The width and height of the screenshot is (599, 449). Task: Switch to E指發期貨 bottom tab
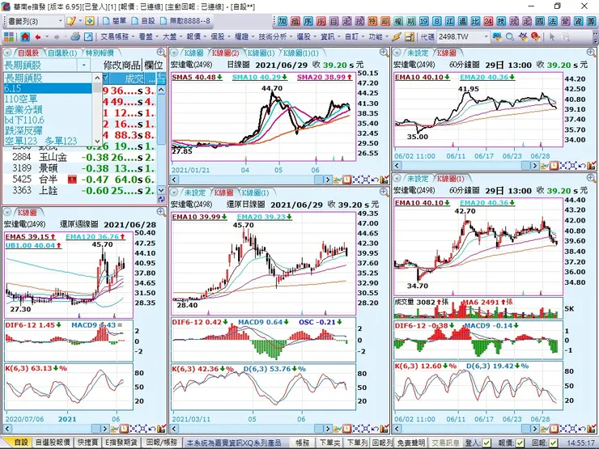pos(121,443)
